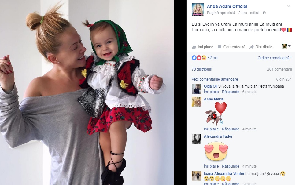Expand the Ordine cronologică sorting dropdown
Viewport: 295px width, 185px height.
[x=275, y=58]
